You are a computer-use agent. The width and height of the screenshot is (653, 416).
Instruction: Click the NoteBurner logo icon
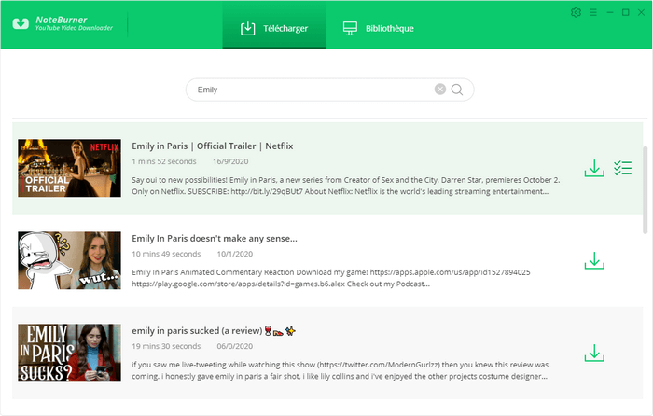pyautogui.click(x=21, y=23)
